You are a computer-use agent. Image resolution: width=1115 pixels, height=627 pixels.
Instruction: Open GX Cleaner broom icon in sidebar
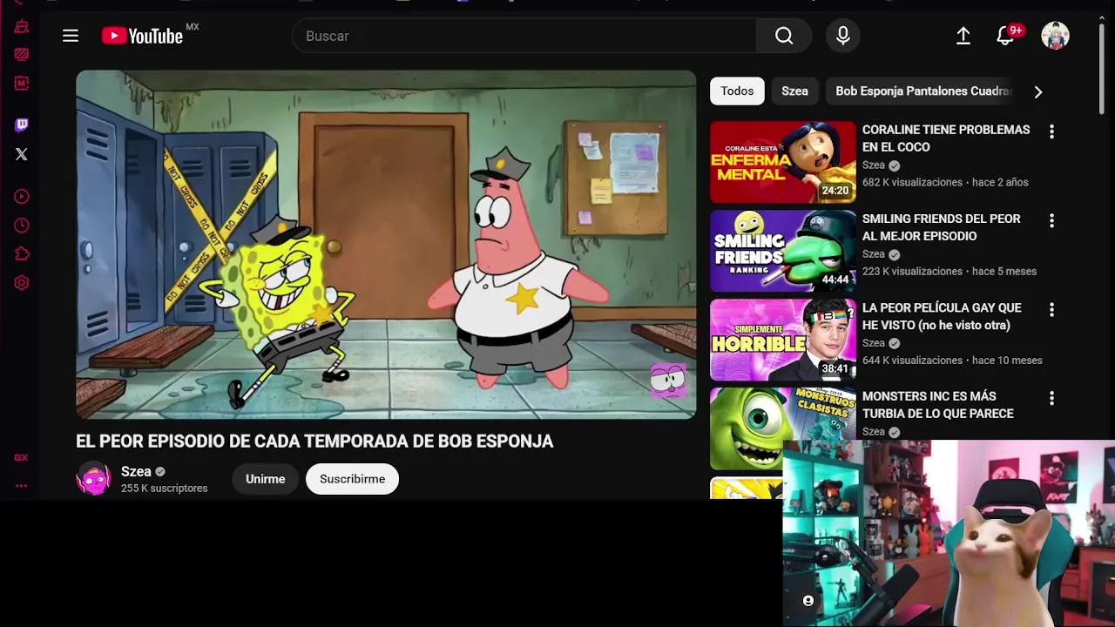point(22,26)
